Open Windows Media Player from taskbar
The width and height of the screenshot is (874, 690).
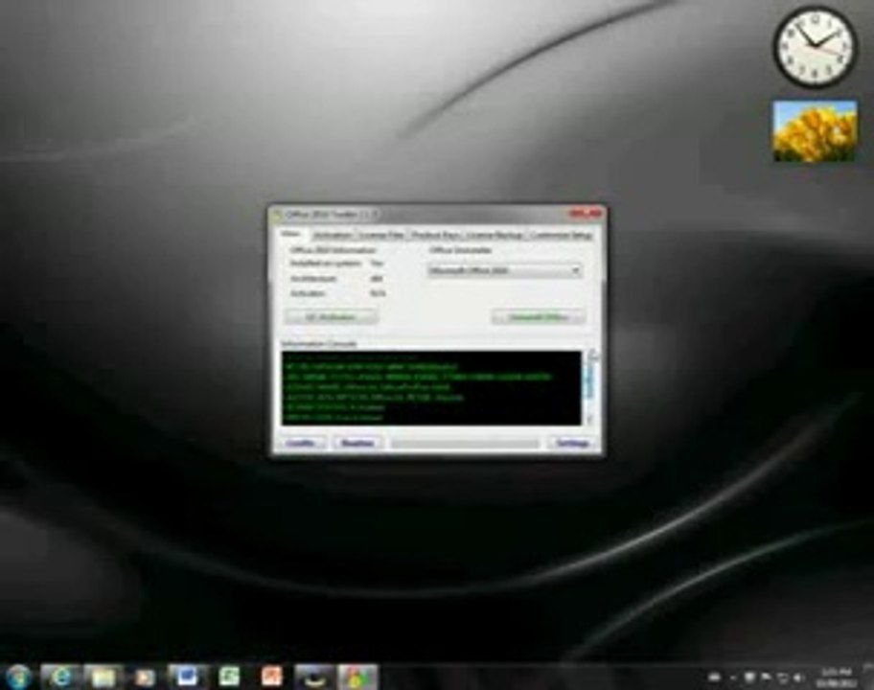[145, 677]
